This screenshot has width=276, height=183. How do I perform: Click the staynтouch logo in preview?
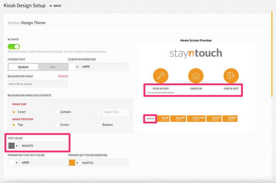tap(196, 53)
